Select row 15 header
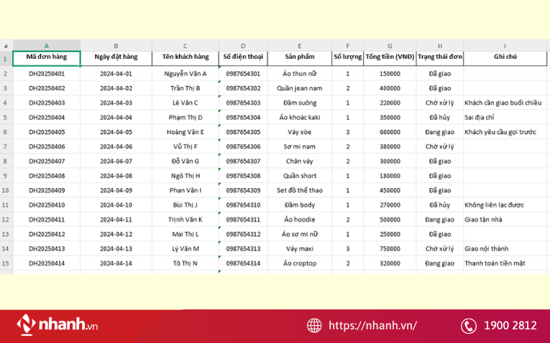The width and height of the screenshot is (550, 343). tap(6, 263)
